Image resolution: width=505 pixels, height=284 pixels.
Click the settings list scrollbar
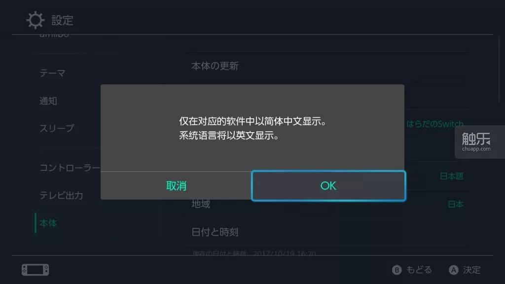[499, 70]
